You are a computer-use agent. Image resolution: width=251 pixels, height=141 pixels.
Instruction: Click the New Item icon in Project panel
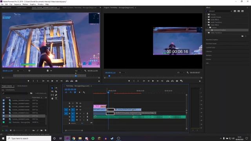45,130
